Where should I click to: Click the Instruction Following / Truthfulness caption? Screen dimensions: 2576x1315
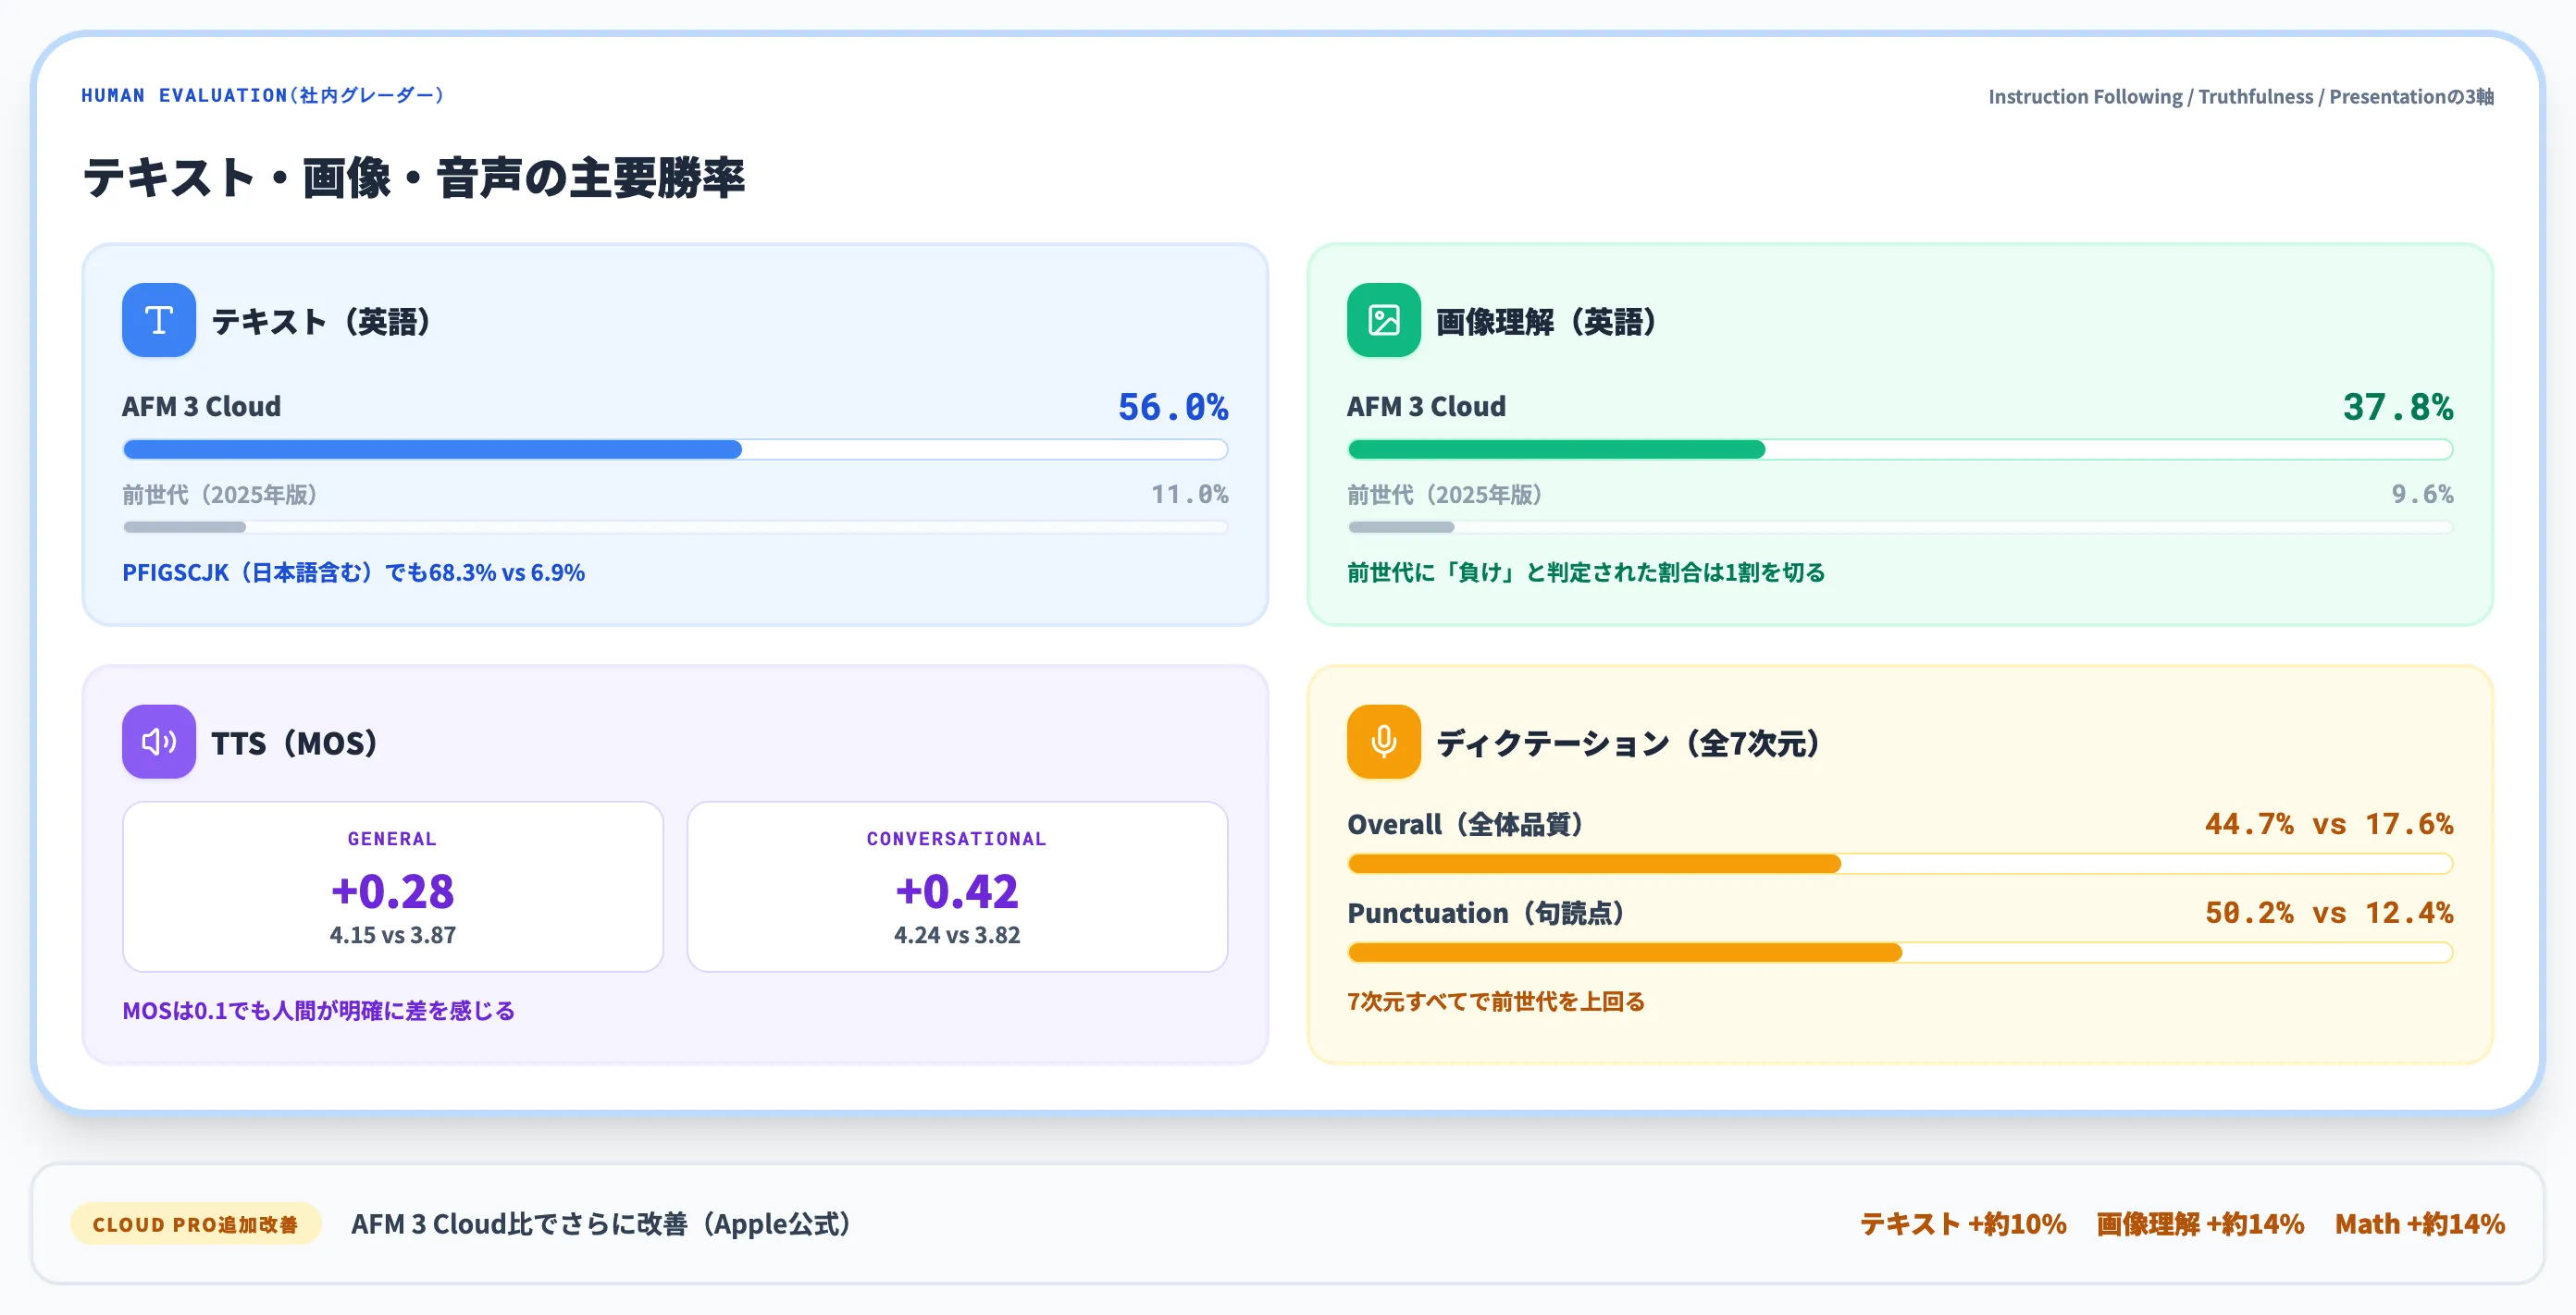coord(2241,97)
